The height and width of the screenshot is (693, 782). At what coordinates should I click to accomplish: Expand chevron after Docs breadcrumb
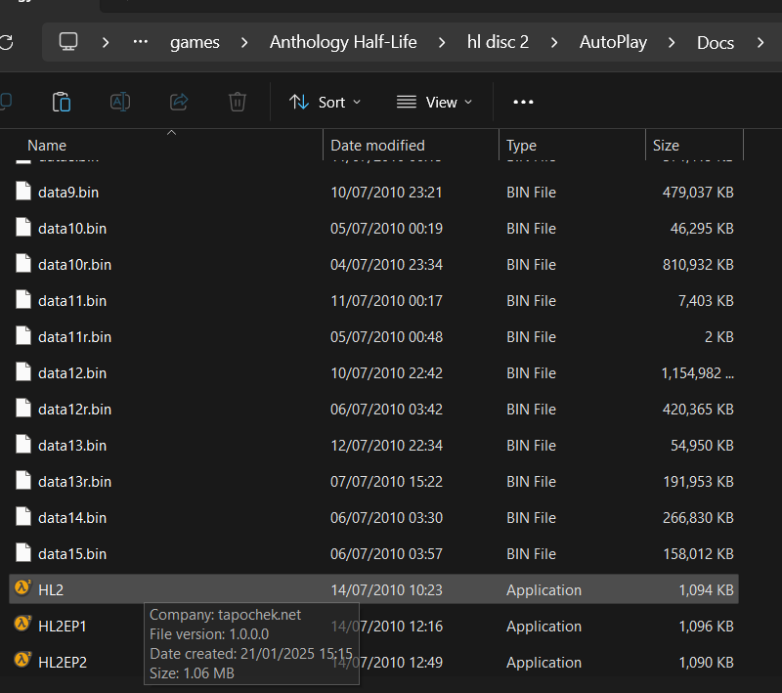760,42
